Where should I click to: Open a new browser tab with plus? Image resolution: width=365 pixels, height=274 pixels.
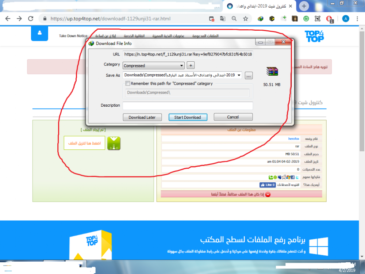coord(304,6)
